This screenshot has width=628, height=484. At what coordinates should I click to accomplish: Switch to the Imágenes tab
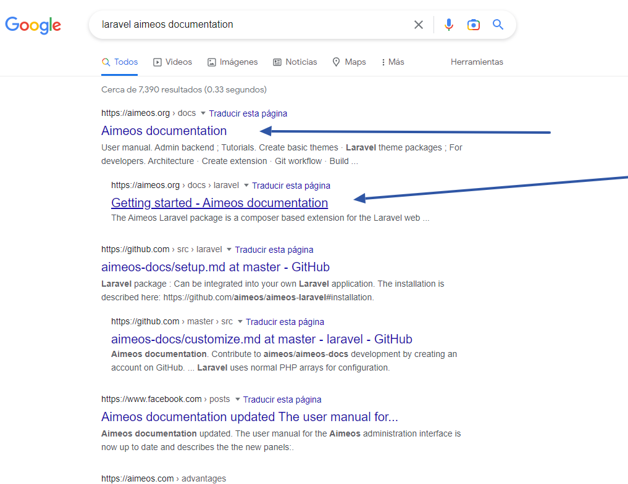232,62
